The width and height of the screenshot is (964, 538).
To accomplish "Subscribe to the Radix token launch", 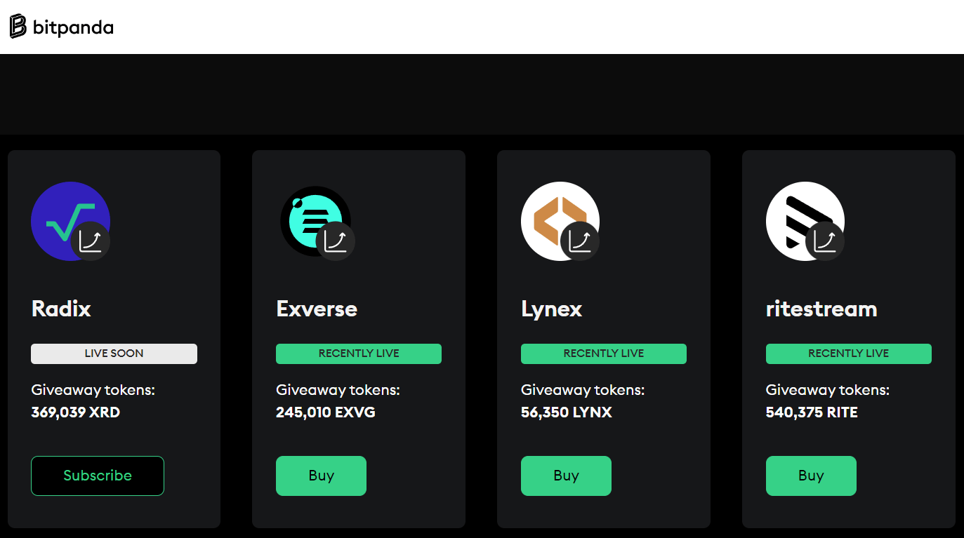I will (x=97, y=476).
